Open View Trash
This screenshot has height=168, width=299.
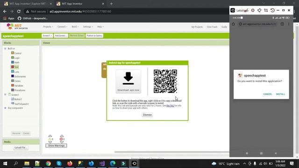[212, 27]
